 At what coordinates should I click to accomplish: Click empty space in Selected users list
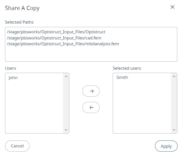142,108
